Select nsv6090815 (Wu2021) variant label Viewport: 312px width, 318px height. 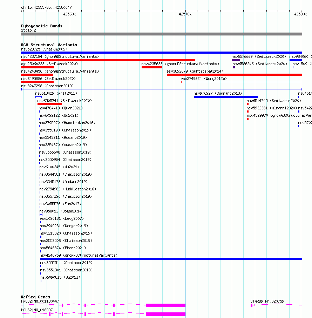60,277
